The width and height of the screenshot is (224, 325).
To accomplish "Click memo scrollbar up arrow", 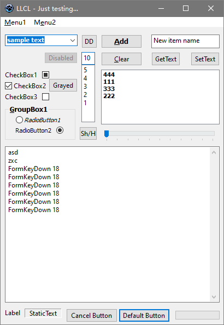I will tap(214, 152).
